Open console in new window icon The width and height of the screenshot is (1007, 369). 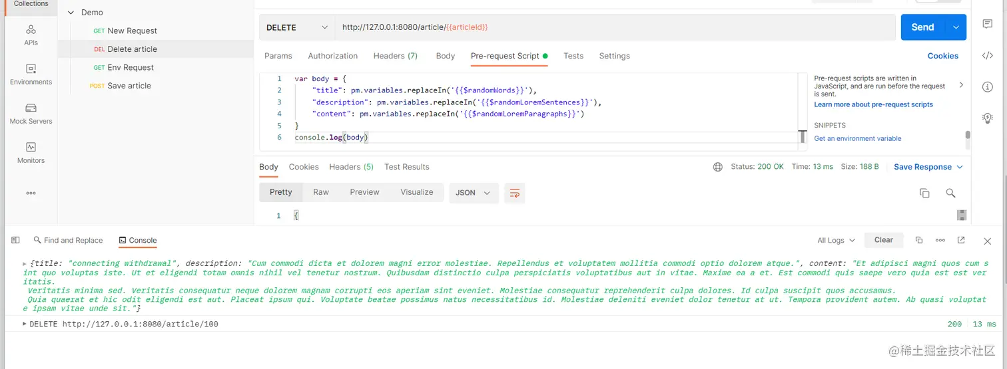point(961,240)
